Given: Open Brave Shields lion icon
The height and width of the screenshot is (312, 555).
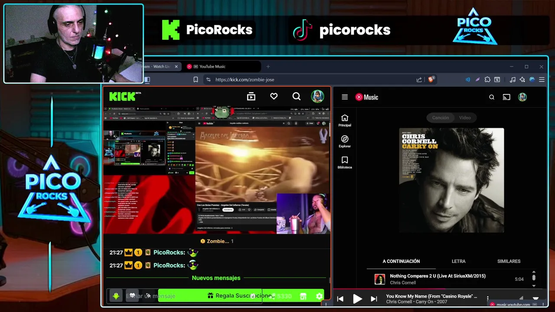Looking at the screenshot, I should pos(431,79).
